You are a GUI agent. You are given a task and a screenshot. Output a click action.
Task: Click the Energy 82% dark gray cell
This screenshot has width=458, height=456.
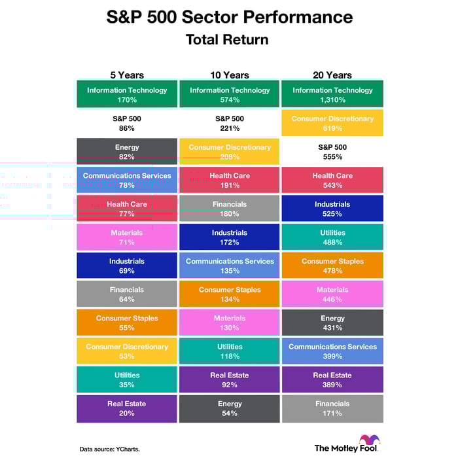tap(127, 152)
